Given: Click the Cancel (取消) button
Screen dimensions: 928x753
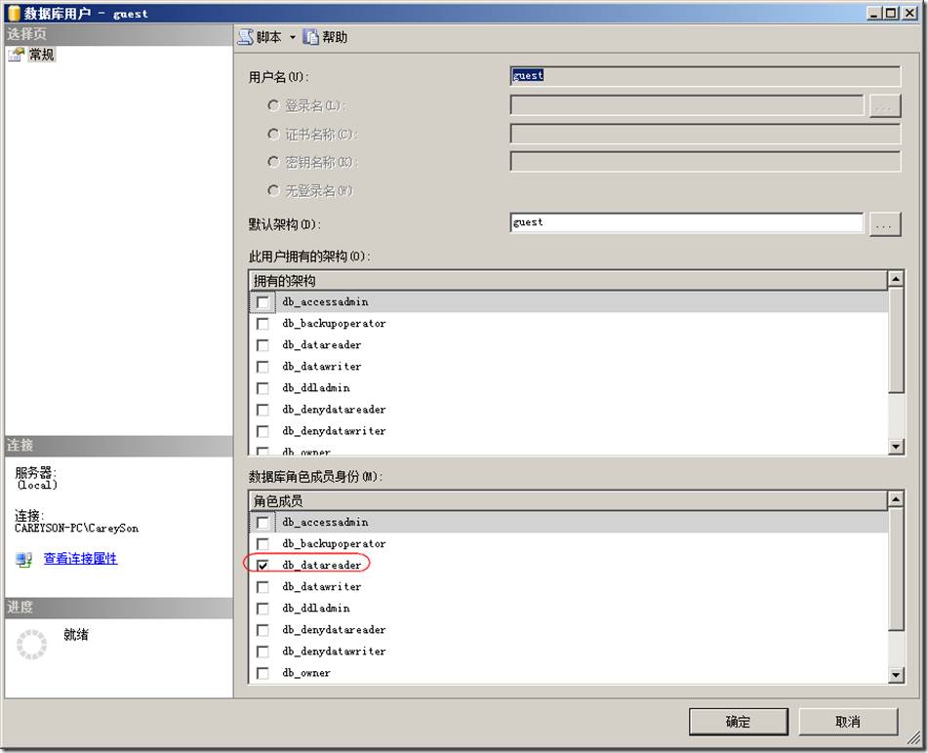Looking at the screenshot, I should pyautogui.click(x=848, y=722).
